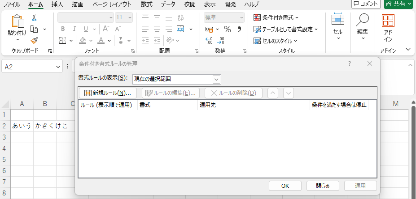This screenshot has height=199, width=416.
Task: Open the number format dropdown 標準
Action: (224, 17)
